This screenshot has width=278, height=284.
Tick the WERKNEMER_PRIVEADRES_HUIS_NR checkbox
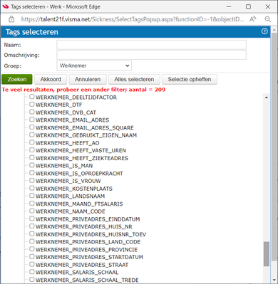[x=32, y=226]
